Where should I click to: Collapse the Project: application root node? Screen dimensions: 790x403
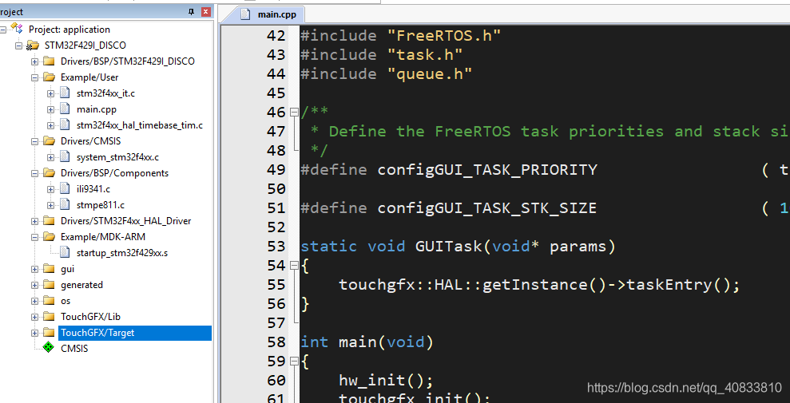3,30
